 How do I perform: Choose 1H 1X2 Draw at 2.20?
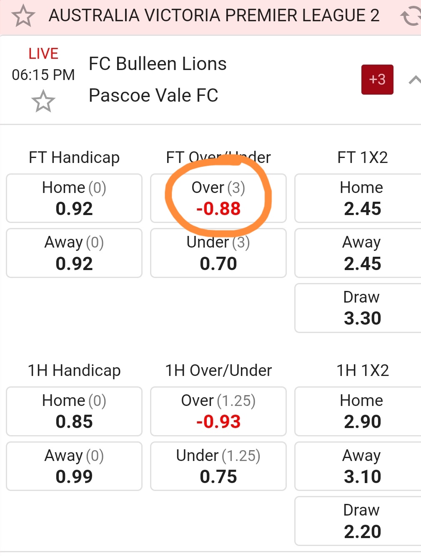(x=361, y=521)
